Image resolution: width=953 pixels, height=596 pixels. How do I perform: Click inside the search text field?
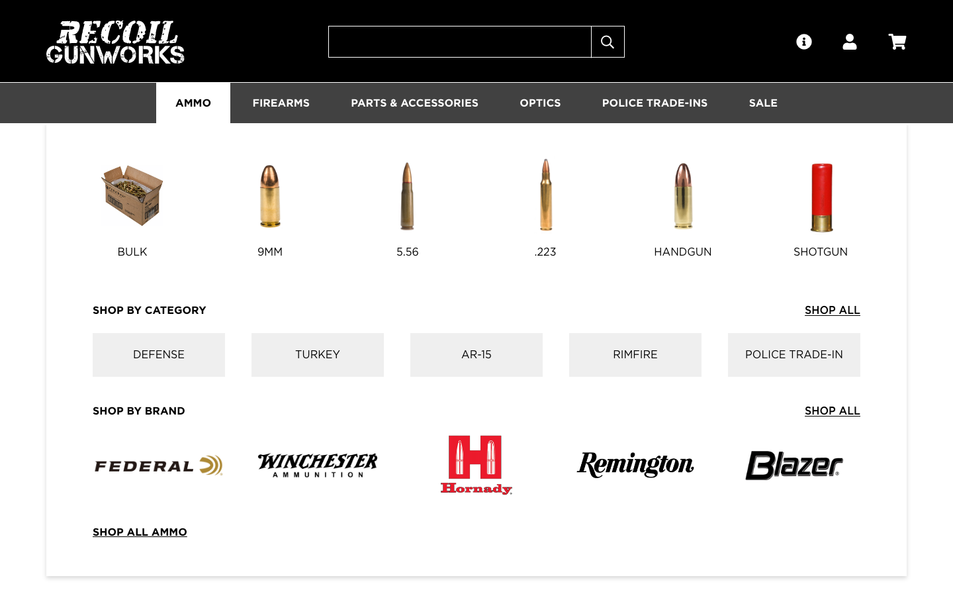pyautogui.click(x=460, y=42)
